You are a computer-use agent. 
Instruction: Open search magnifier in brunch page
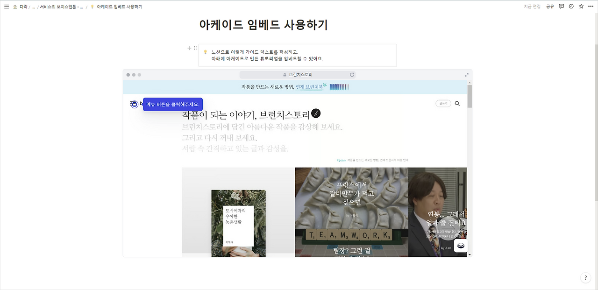point(457,104)
